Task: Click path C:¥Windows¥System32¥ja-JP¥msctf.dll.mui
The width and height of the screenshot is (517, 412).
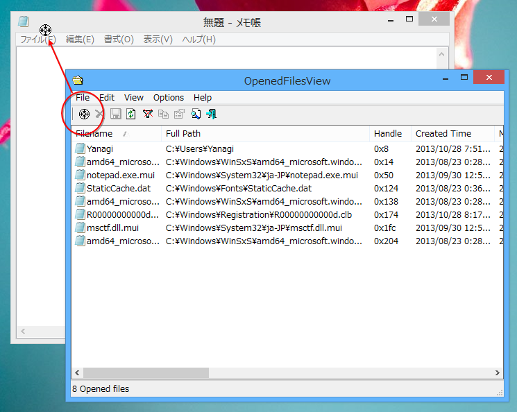Action: (254, 228)
